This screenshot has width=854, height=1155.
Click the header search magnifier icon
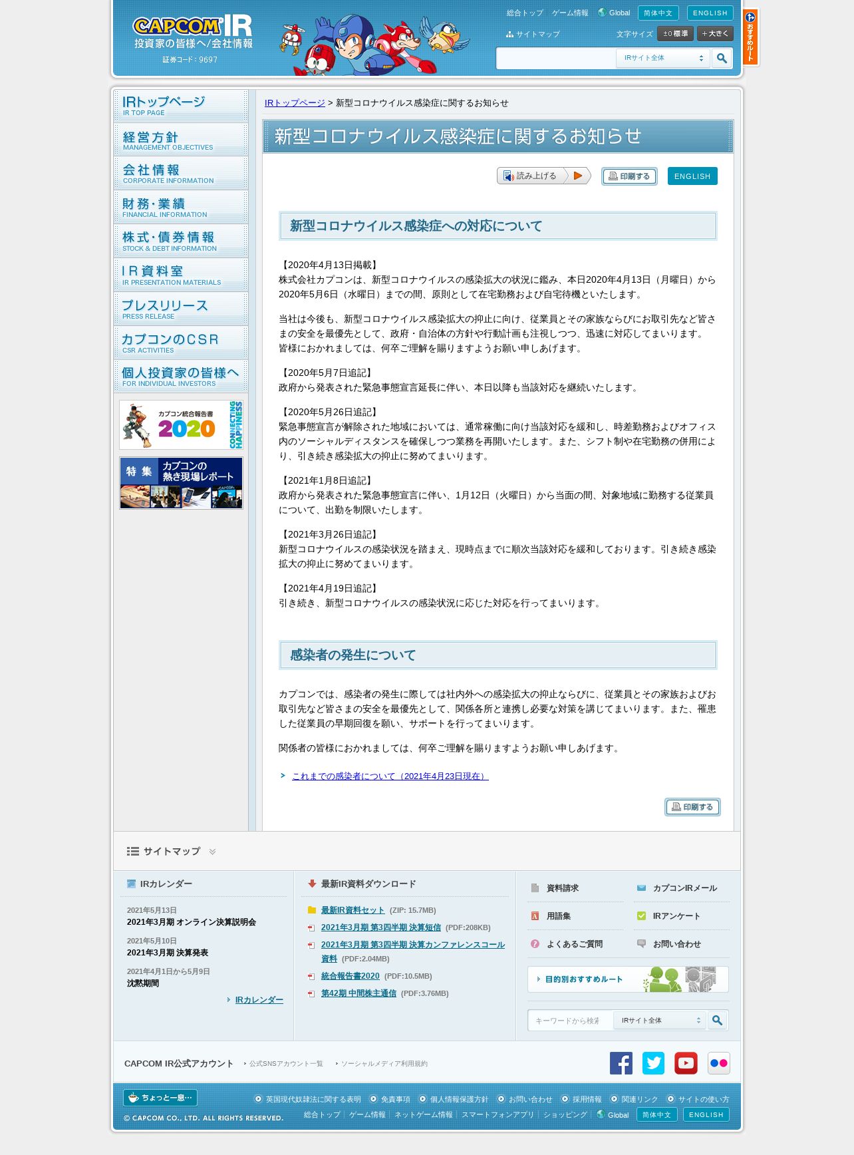[722, 59]
